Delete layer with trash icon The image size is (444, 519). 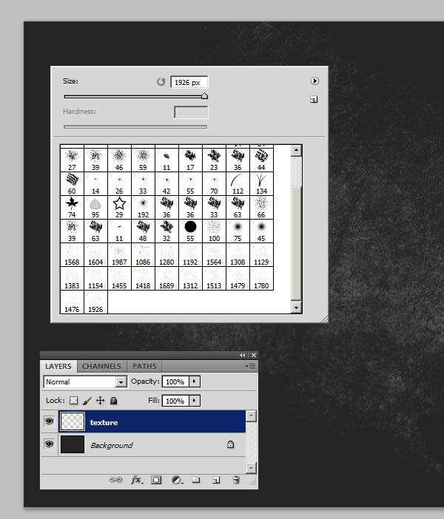(x=236, y=480)
